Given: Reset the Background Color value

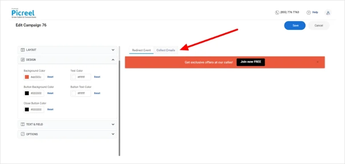Looking at the screenshot, I should tap(50, 77).
